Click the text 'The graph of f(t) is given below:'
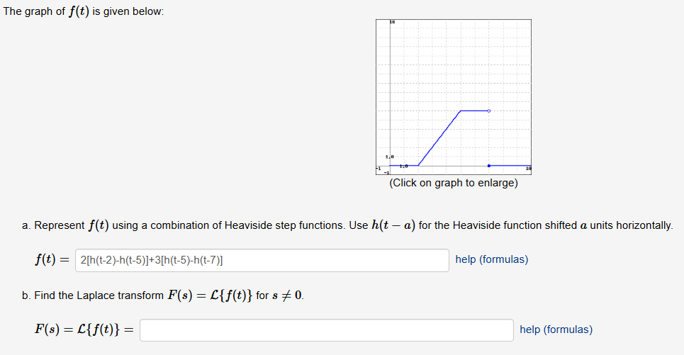Screen dimensions: 684x355 [x=84, y=11]
